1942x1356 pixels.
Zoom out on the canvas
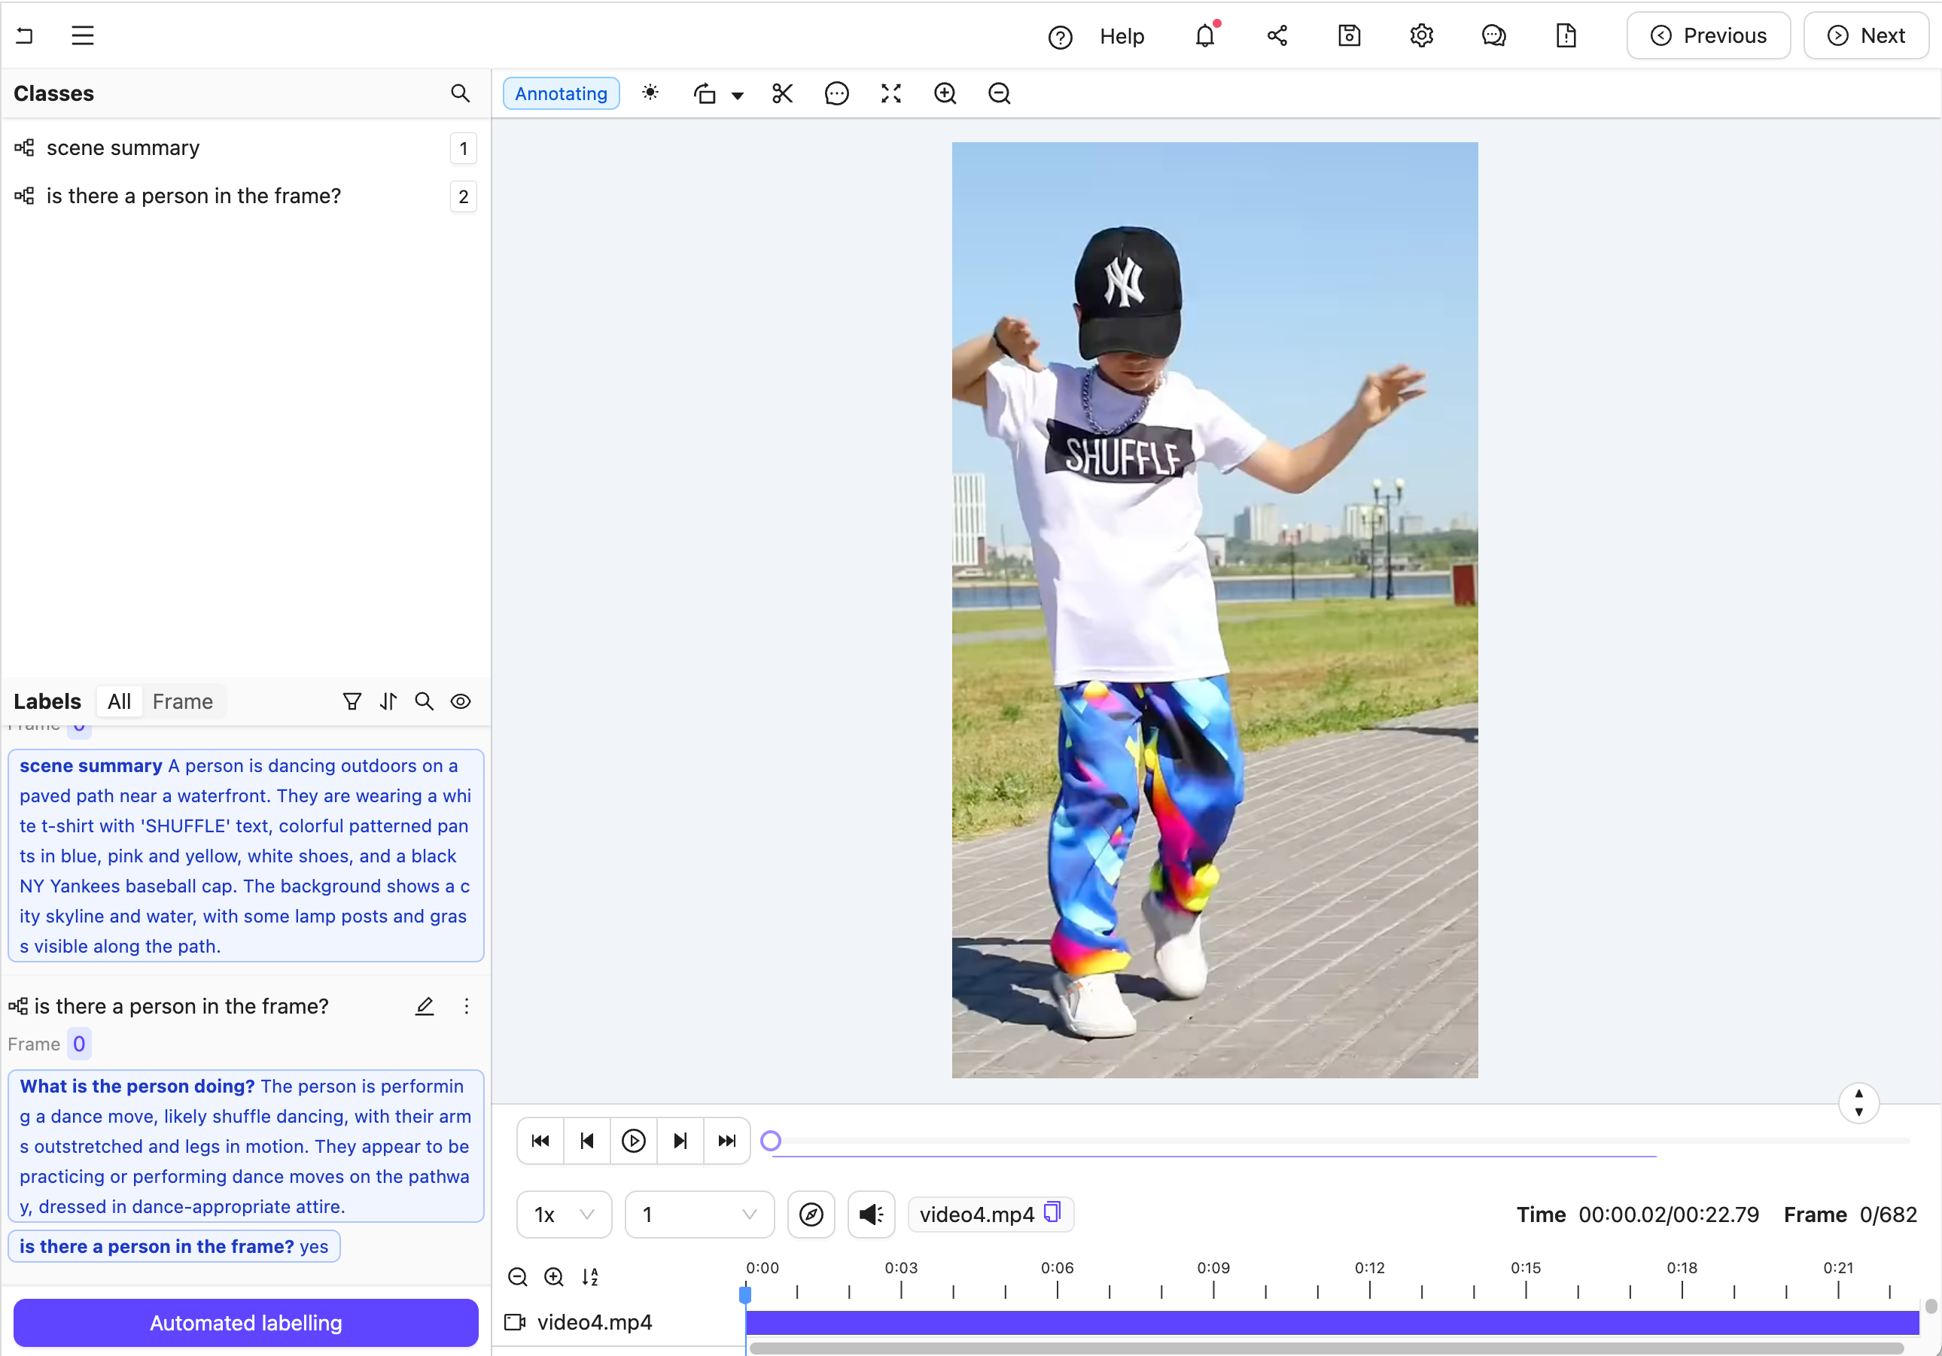pos(999,93)
